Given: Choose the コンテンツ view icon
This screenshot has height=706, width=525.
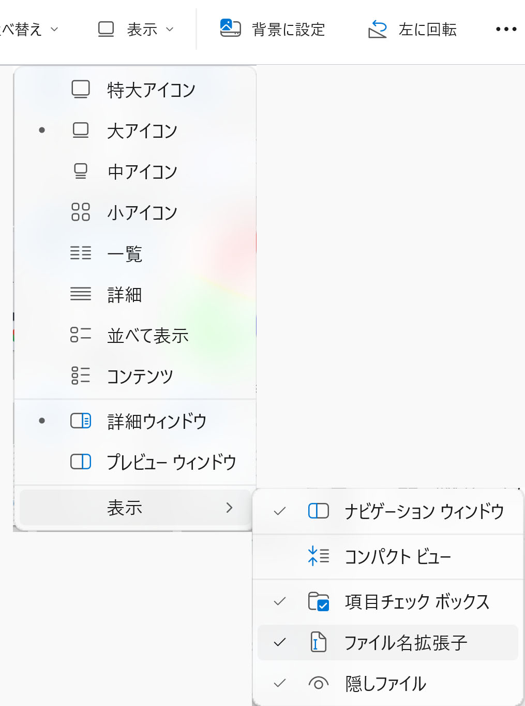Looking at the screenshot, I should (x=81, y=376).
